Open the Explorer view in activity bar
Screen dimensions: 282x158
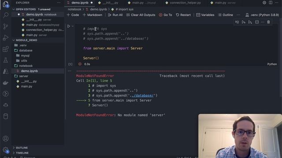coord(6,4)
